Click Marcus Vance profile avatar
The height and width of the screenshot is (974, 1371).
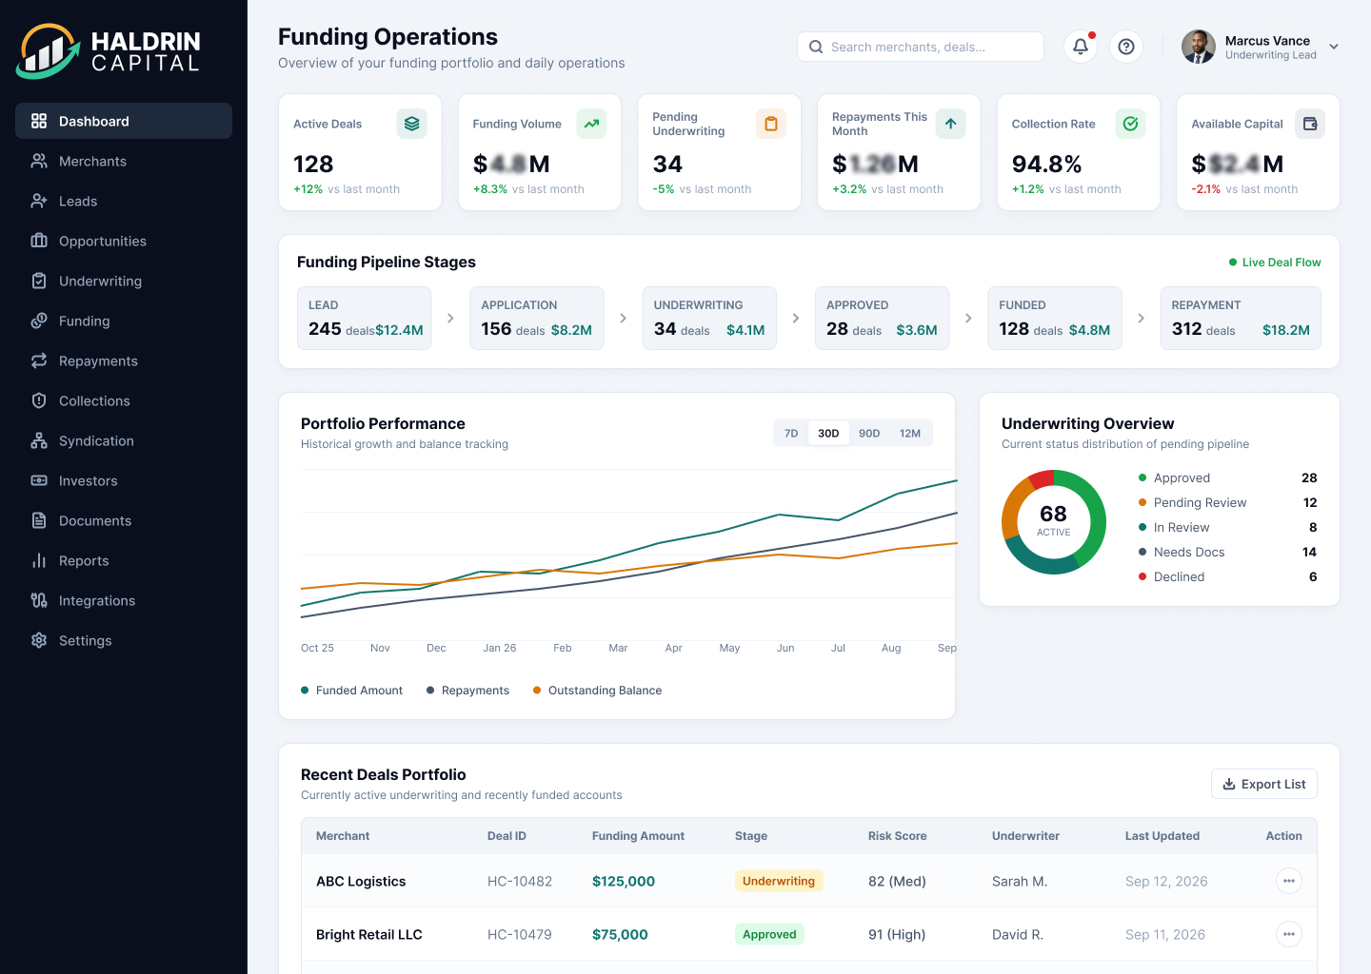(1199, 47)
